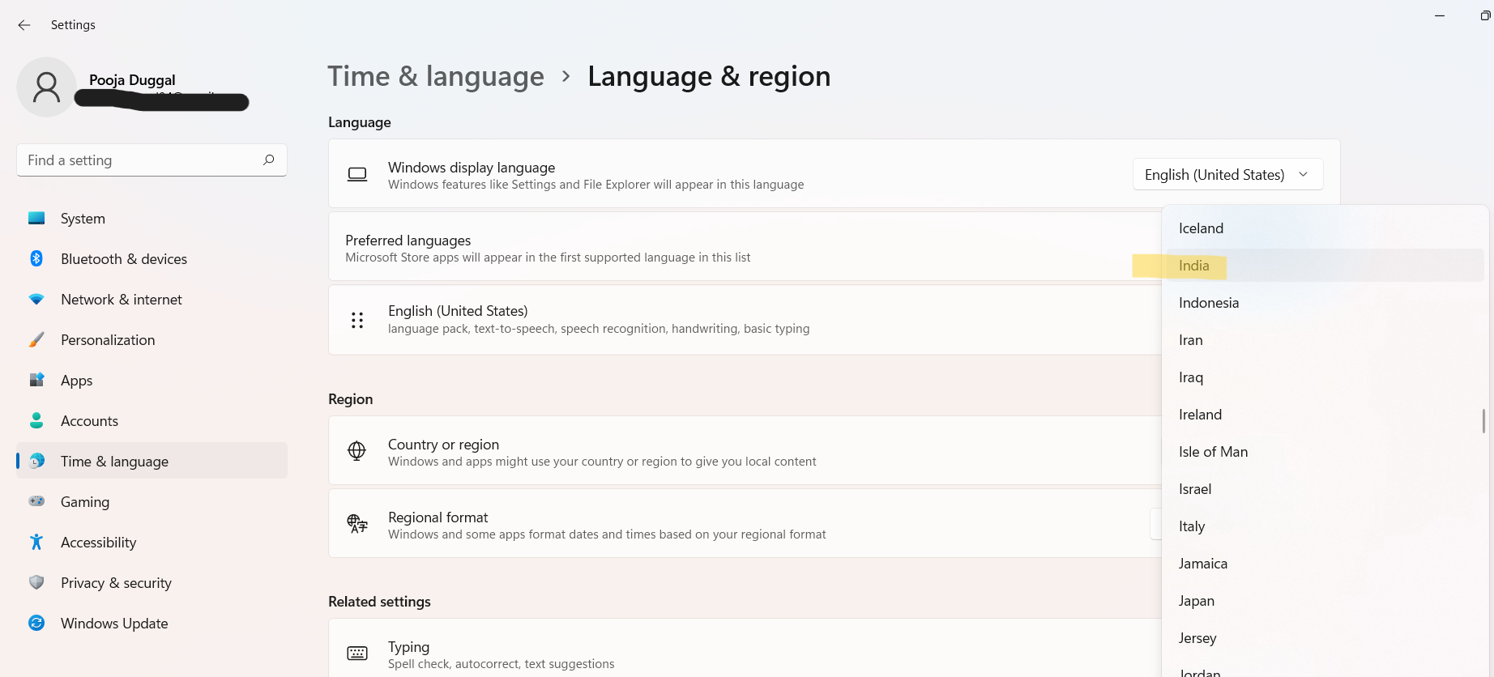The image size is (1494, 677).
Task: Click the Find a setting search box
Action: [152, 160]
